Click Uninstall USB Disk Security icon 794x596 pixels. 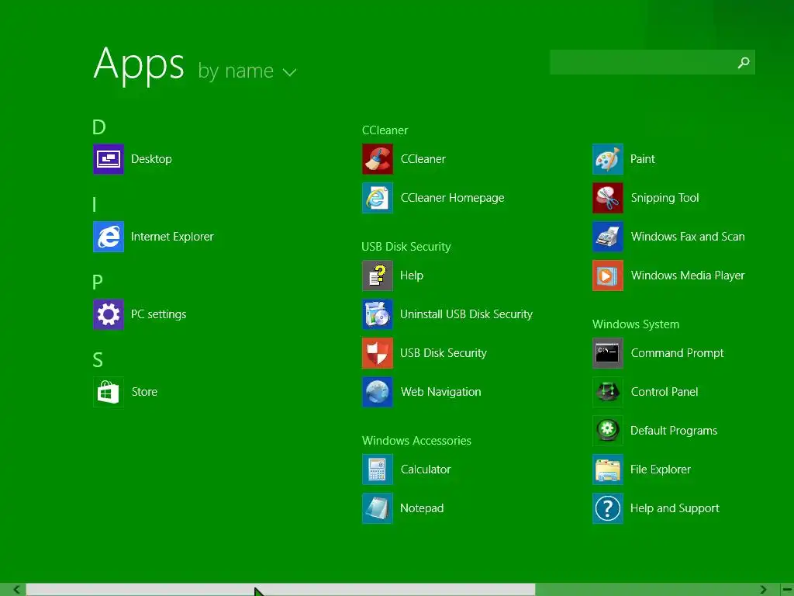(x=378, y=314)
